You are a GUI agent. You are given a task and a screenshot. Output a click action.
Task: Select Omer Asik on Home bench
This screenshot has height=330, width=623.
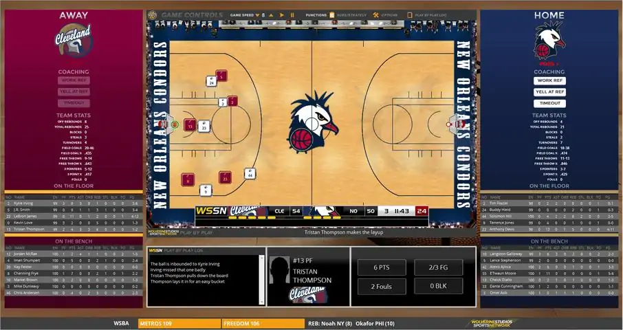[549, 293]
